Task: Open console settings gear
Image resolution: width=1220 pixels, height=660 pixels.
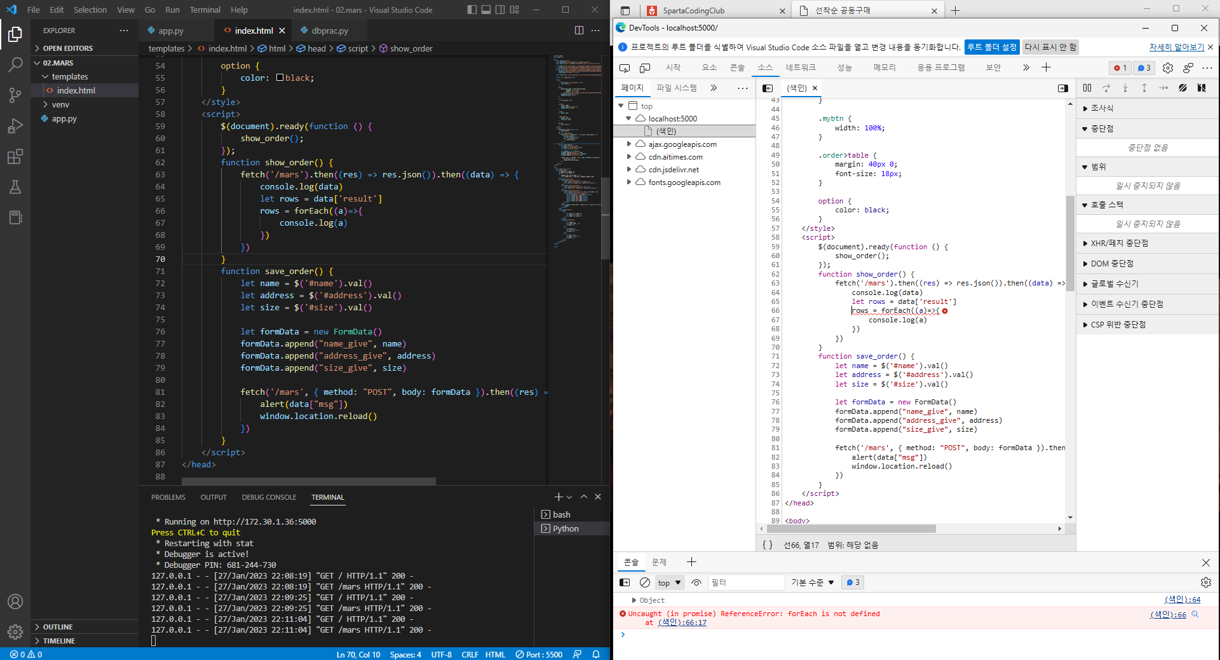Action: (1206, 582)
